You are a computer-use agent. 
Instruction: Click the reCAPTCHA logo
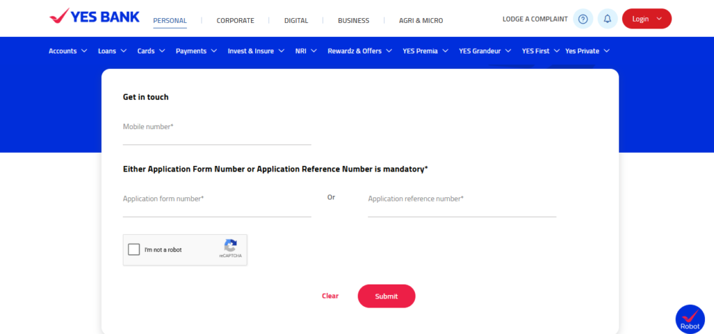tap(230, 246)
